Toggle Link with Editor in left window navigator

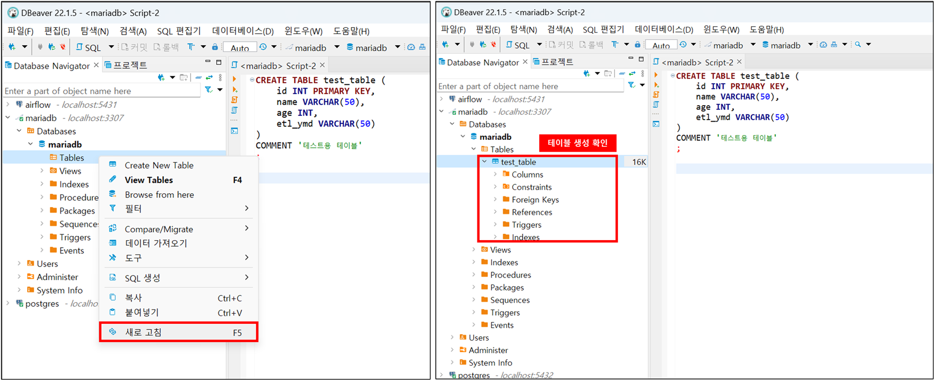209,78
